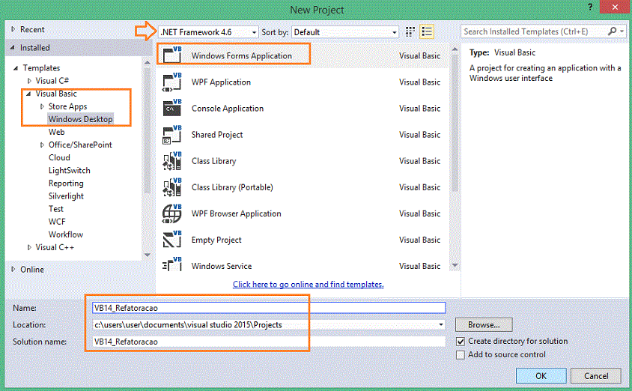
Task: Collapse the Templates tree node
Action: point(16,68)
